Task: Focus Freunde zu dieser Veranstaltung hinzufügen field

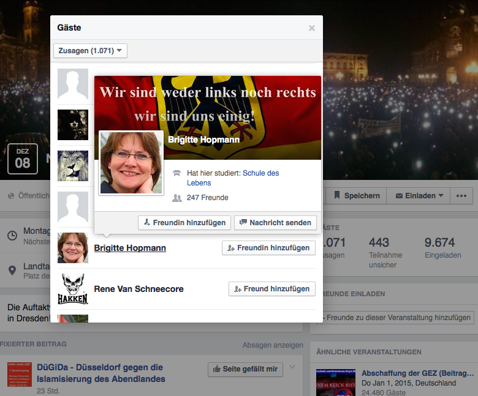Action: coord(395,318)
